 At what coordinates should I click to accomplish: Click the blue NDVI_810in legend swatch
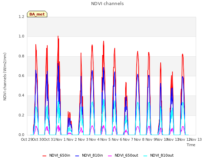click(x=77, y=156)
